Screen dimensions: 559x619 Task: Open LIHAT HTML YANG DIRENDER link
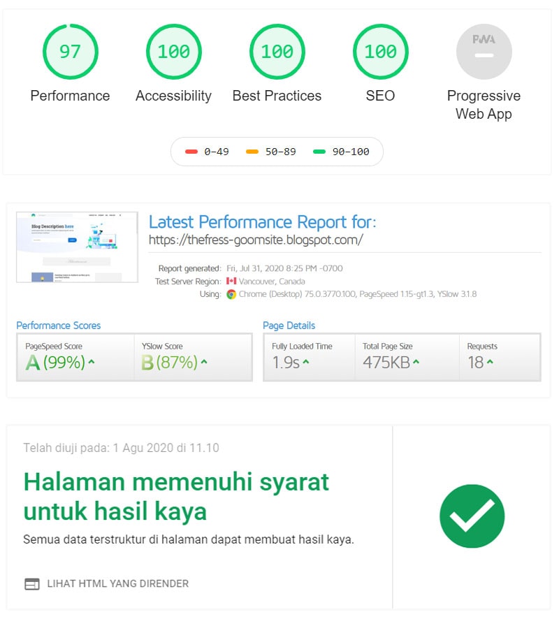117,583
